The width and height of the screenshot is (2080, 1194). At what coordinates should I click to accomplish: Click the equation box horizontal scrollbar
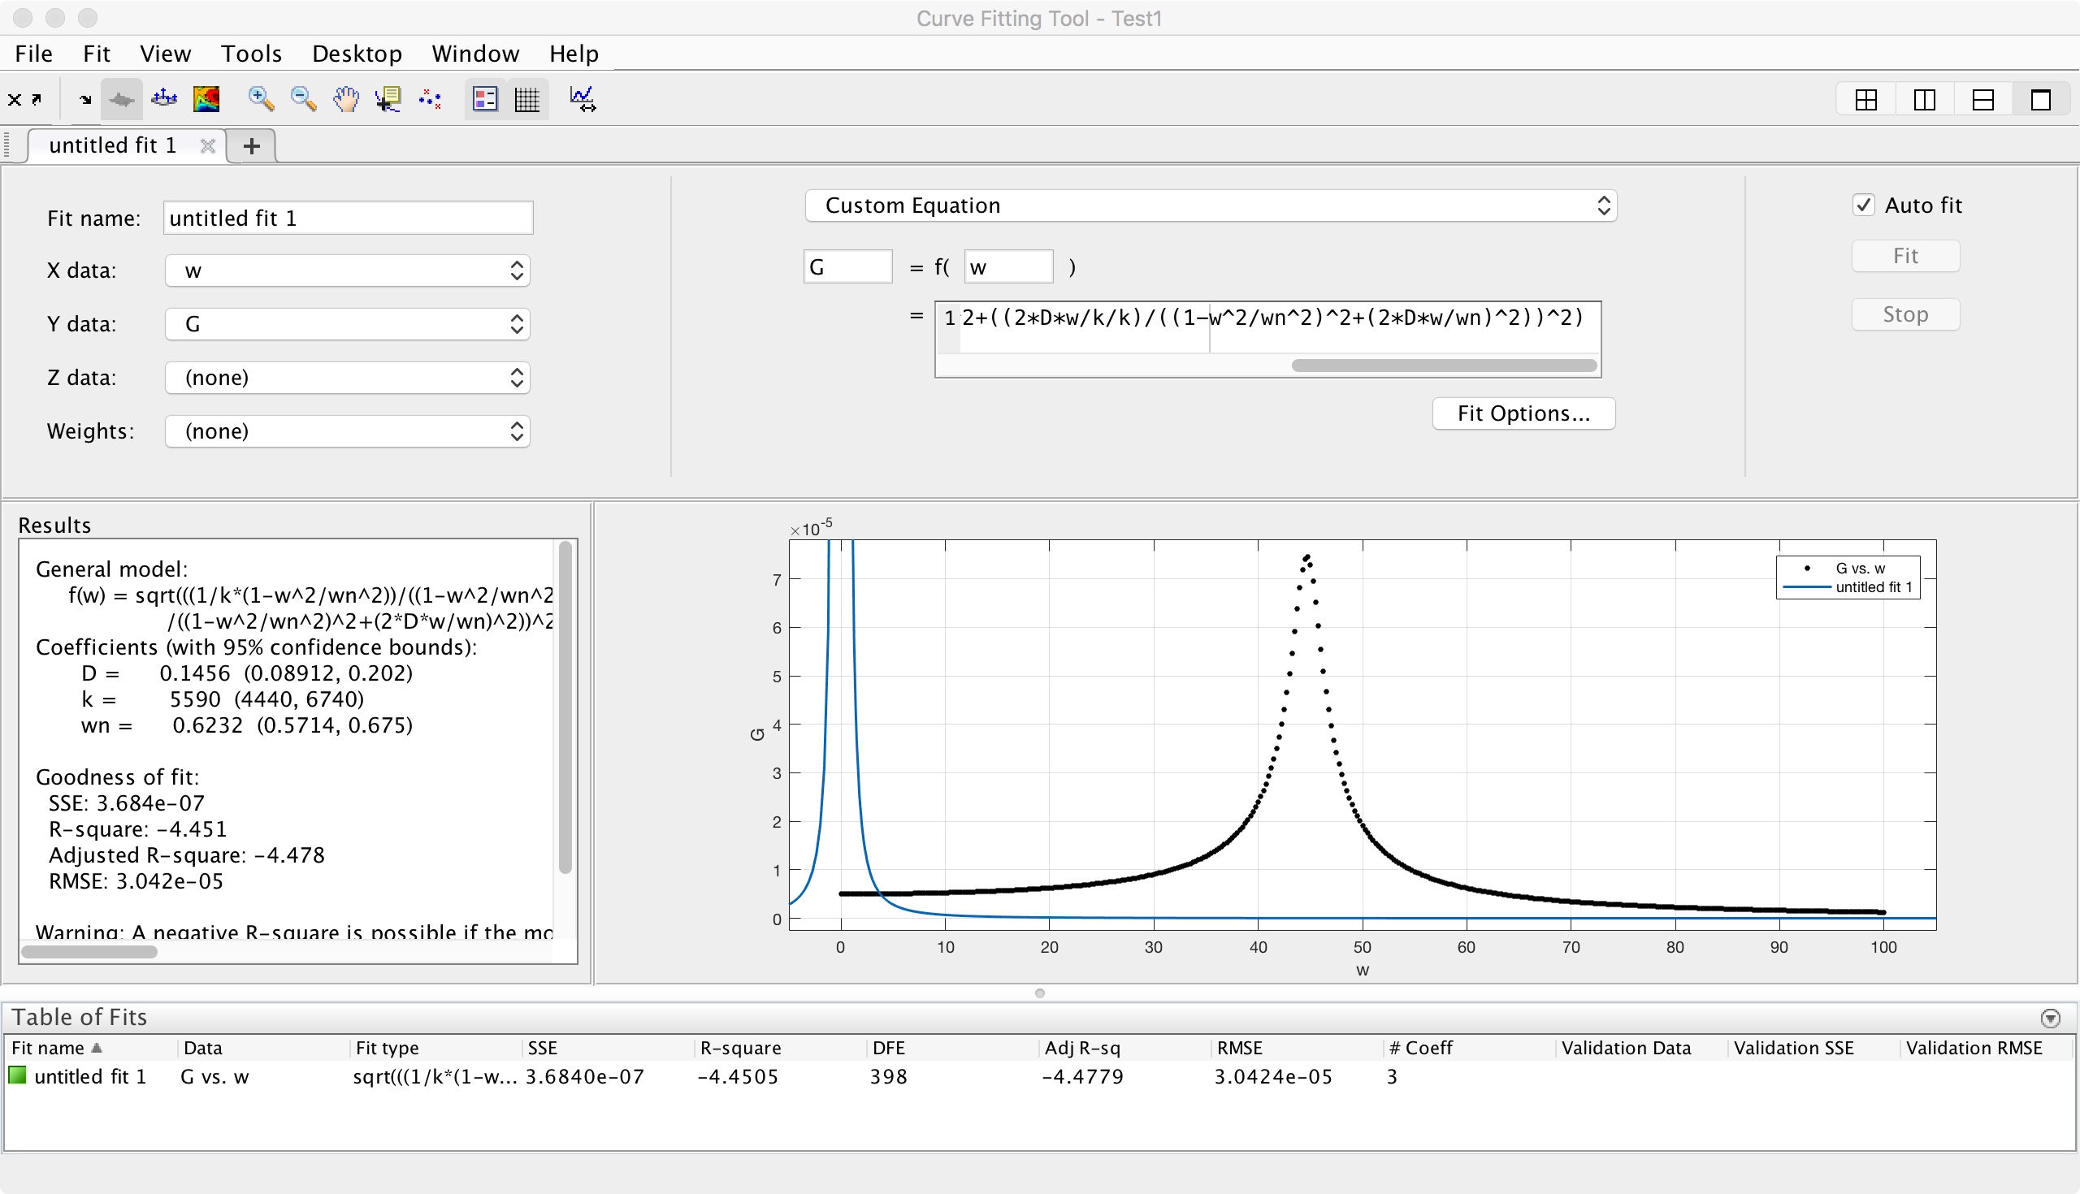1444,366
